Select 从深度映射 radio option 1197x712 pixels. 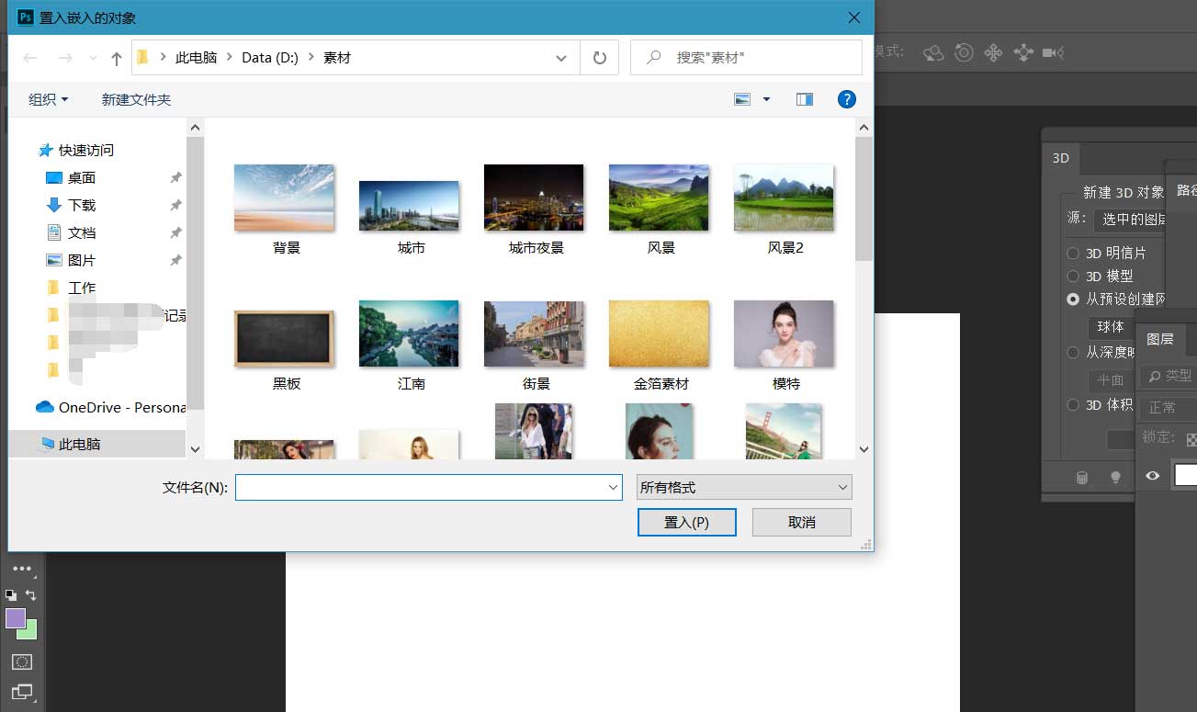point(1072,352)
